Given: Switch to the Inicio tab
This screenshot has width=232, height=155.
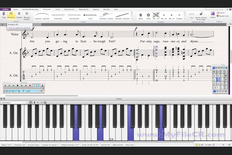Looking at the screenshot, I should point(15,9).
